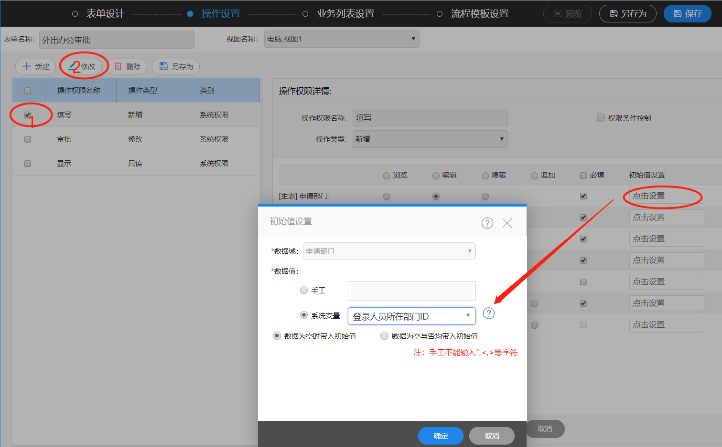This screenshot has height=447, width=722.
Task: Select the 手工 radio button
Action: [x=304, y=290]
